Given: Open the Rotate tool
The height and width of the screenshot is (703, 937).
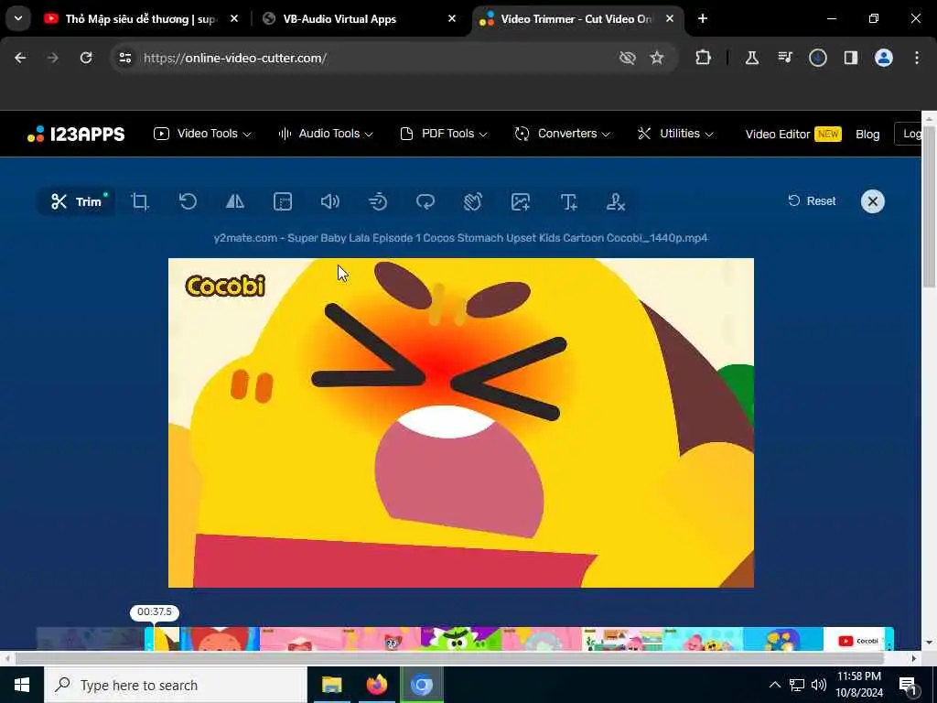Looking at the screenshot, I should pos(188,201).
